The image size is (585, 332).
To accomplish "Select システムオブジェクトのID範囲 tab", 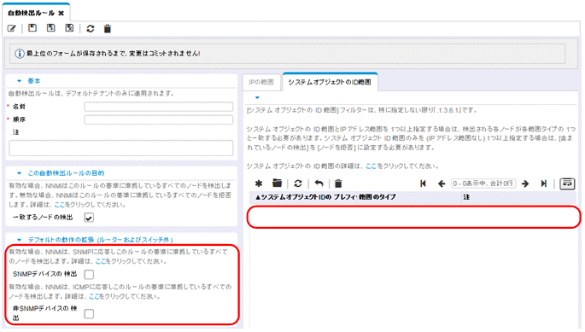I will (x=330, y=82).
